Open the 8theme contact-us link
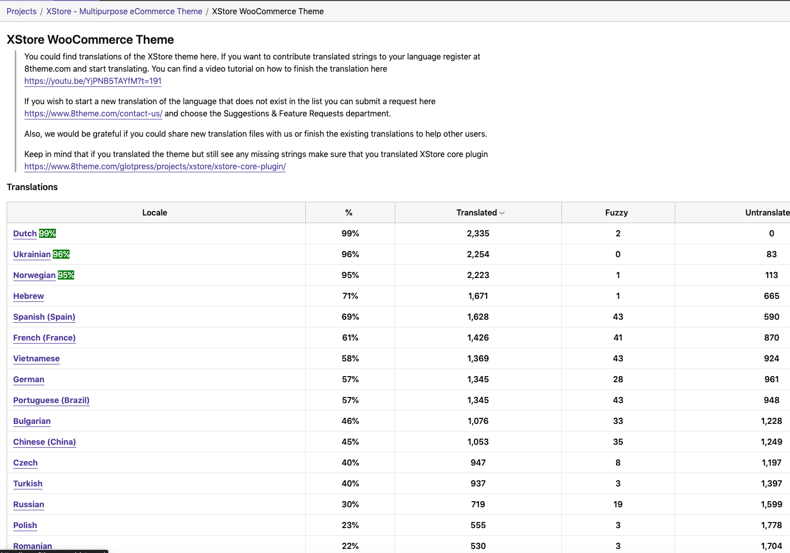This screenshot has width=790, height=553. click(93, 113)
